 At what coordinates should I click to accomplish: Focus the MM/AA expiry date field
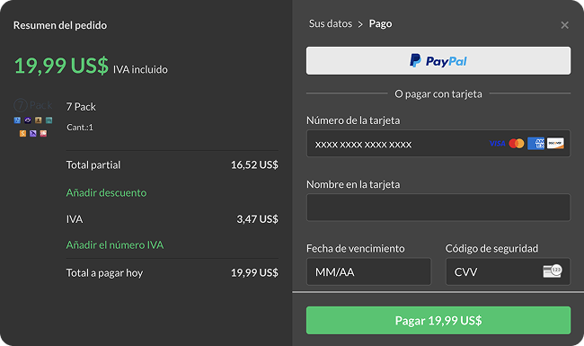coord(368,272)
